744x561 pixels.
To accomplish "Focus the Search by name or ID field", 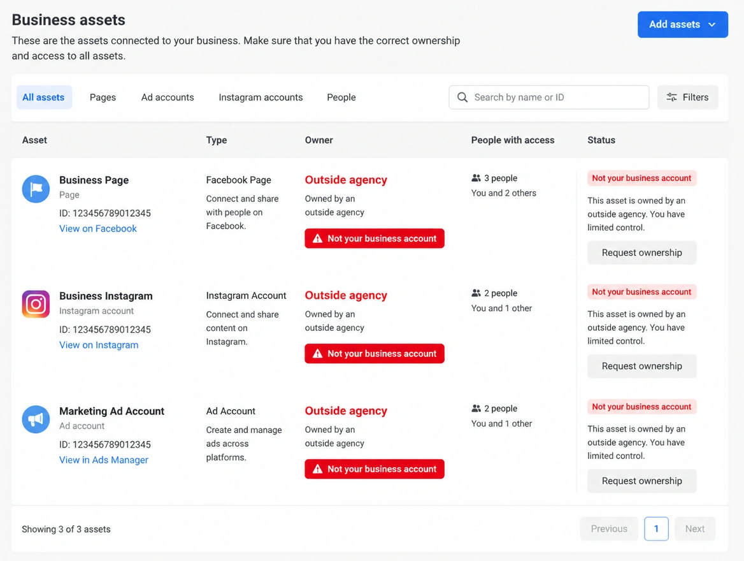I will (548, 98).
